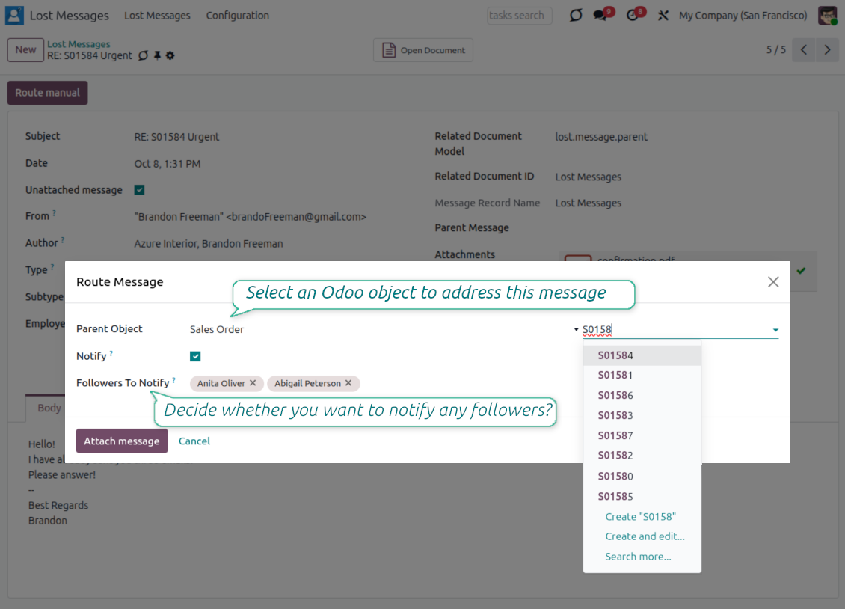Open the activity refresh icon in top bar
Screen dimensions: 845x609
[576, 15]
